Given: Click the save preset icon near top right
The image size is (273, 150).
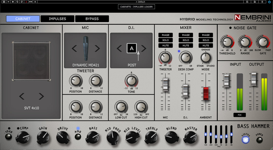Looking at the screenshot, I should point(247,2).
